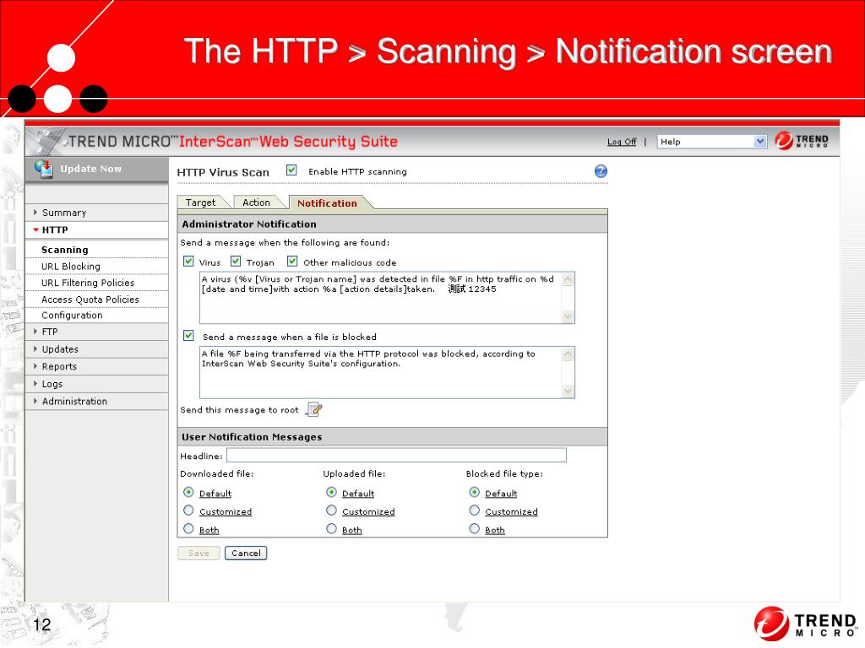Viewport: 865px width, 648px height.
Task: Select Default for Blocked file type
Action: point(475,492)
